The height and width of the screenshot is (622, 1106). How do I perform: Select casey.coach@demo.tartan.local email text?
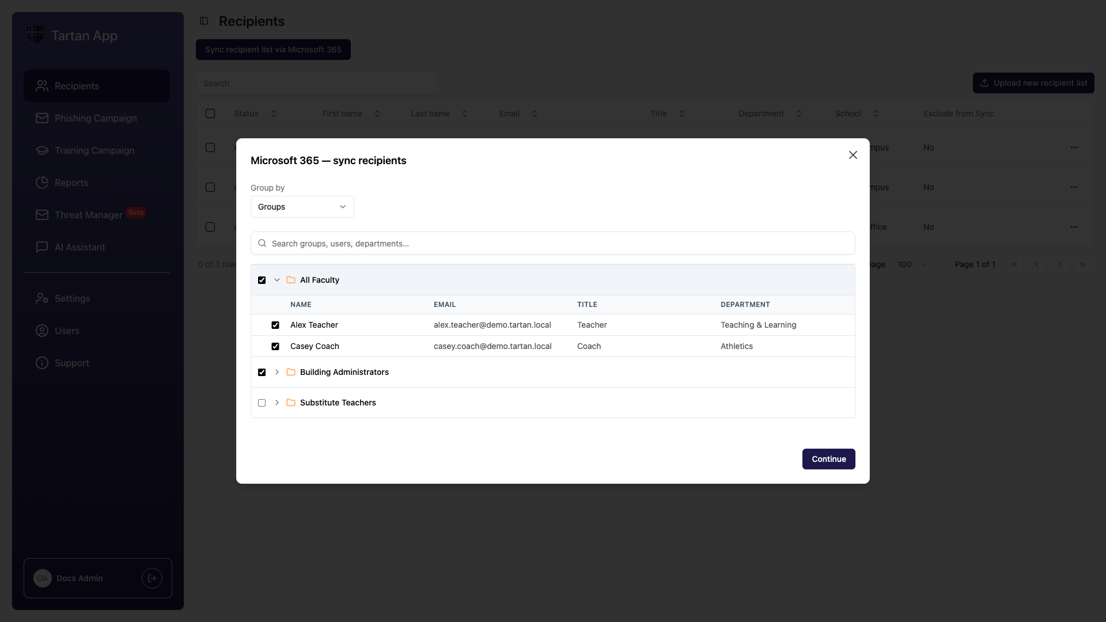[493, 346]
